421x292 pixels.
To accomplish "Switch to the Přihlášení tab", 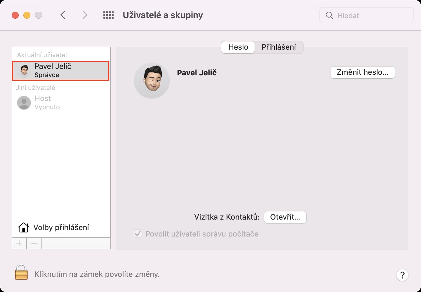I will click(279, 47).
